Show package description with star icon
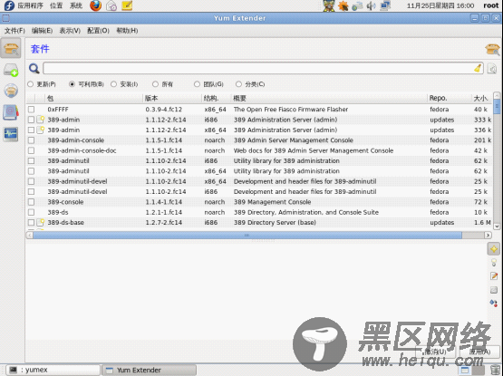 (494, 249)
